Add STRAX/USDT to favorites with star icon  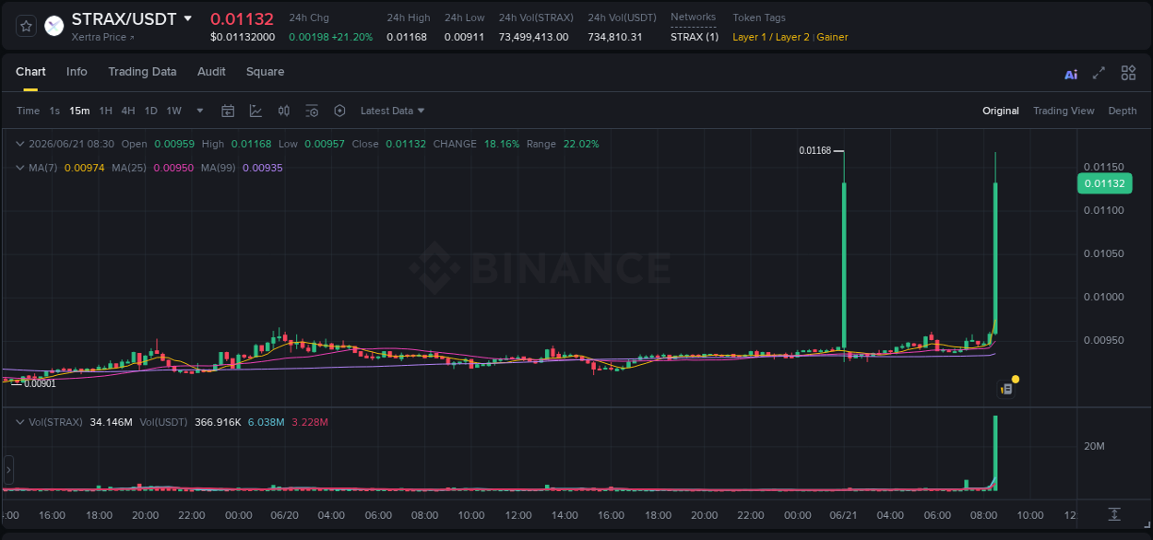coord(27,26)
